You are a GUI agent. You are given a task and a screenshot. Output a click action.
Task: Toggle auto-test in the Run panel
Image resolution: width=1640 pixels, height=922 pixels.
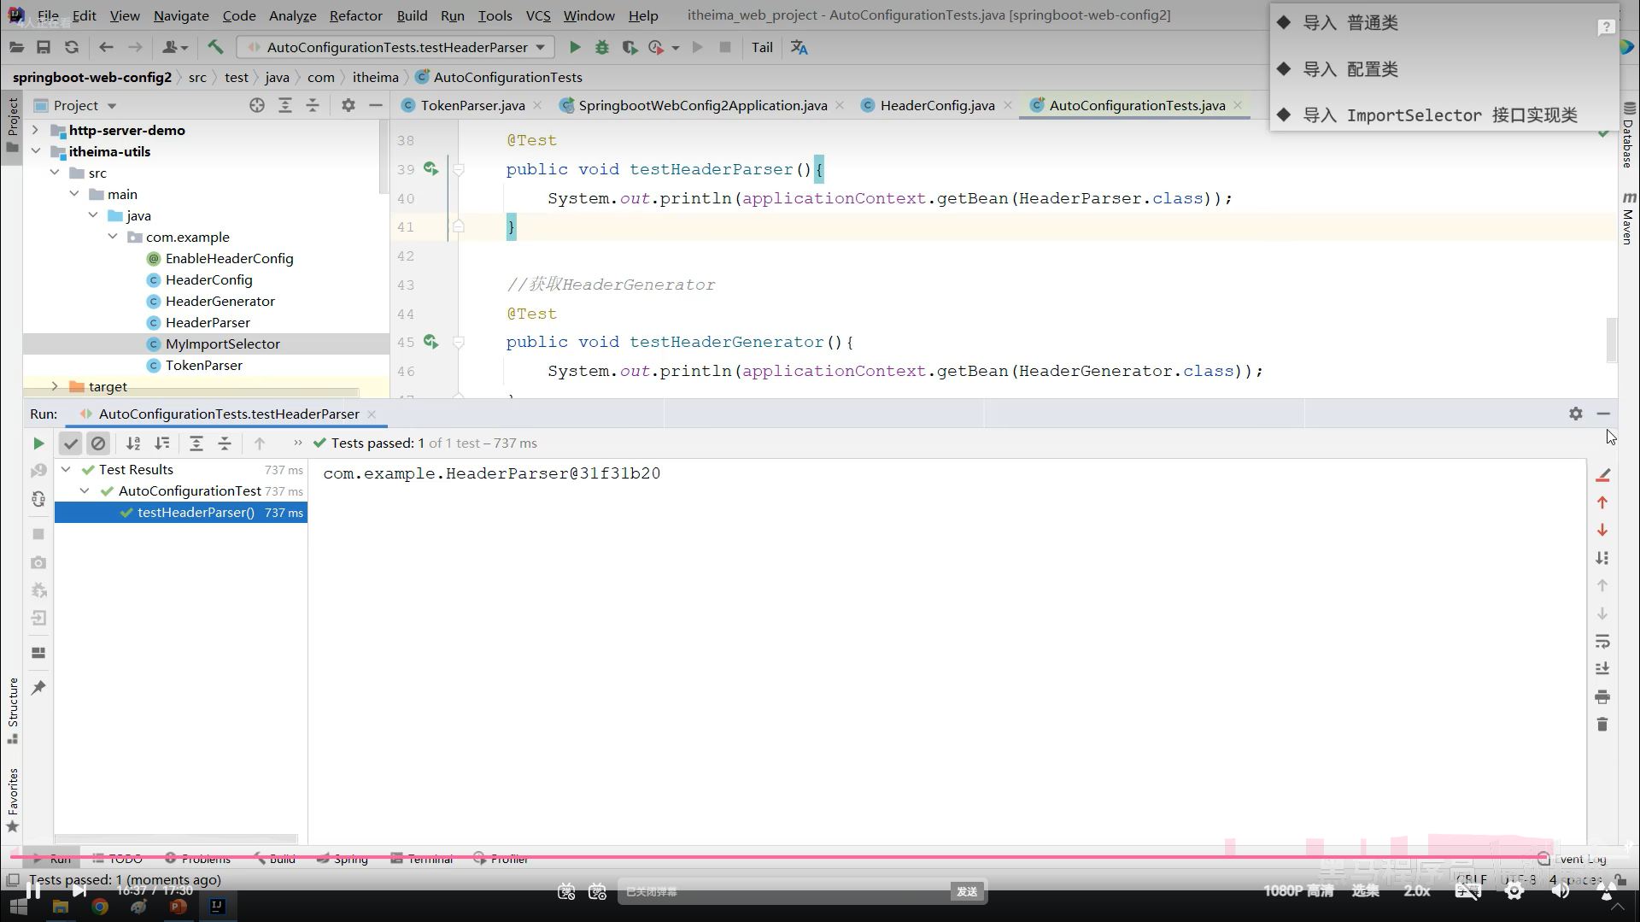[38, 499]
